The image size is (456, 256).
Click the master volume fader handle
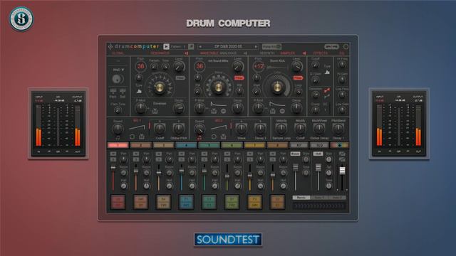click(x=342, y=171)
